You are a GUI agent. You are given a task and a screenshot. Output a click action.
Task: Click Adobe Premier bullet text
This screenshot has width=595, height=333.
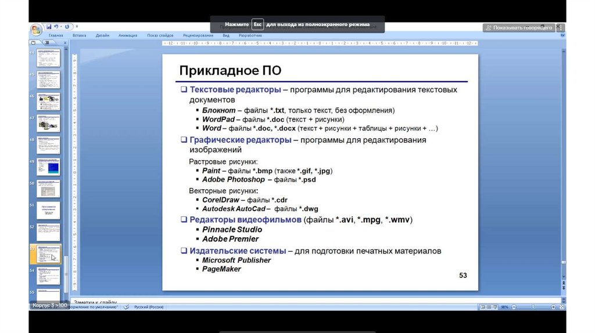pos(230,239)
